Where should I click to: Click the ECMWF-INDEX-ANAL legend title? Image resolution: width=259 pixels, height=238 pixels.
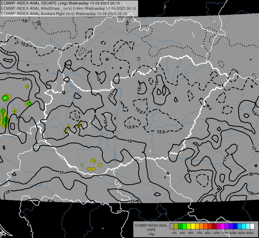coord(151,226)
